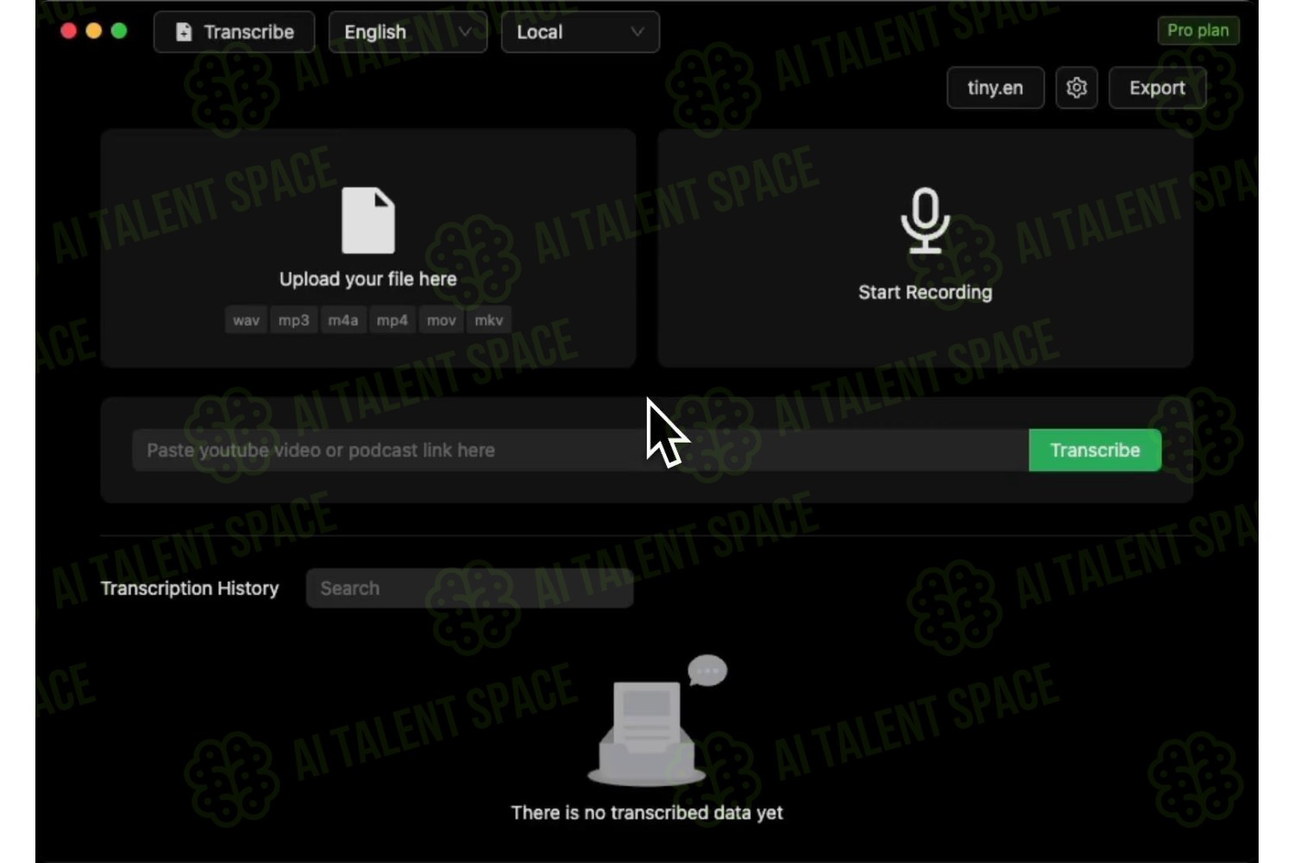Viewport: 1294px width, 863px height.
Task: Click the transcription history Search box
Action: (470, 588)
